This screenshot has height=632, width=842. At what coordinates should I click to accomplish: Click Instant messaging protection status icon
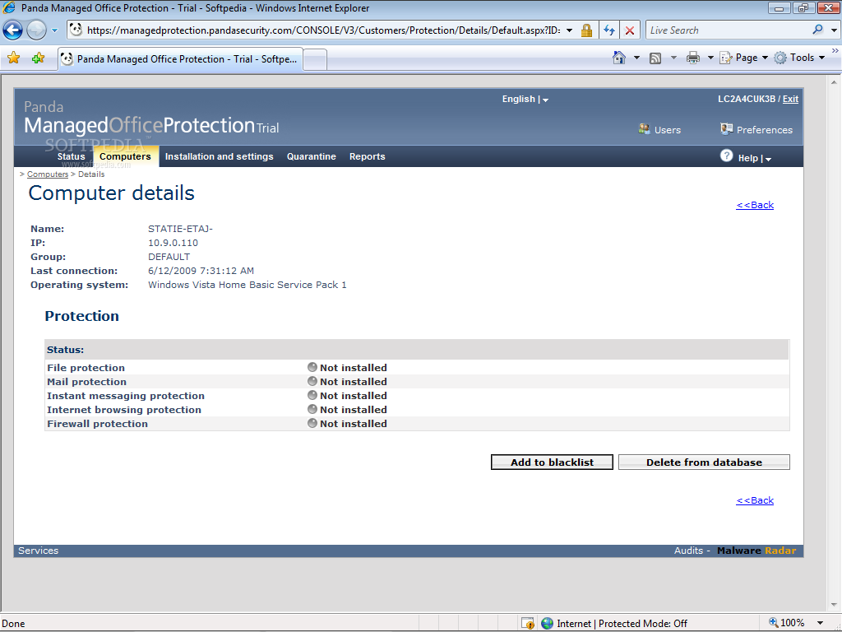pyautogui.click(x=312, y=395)
